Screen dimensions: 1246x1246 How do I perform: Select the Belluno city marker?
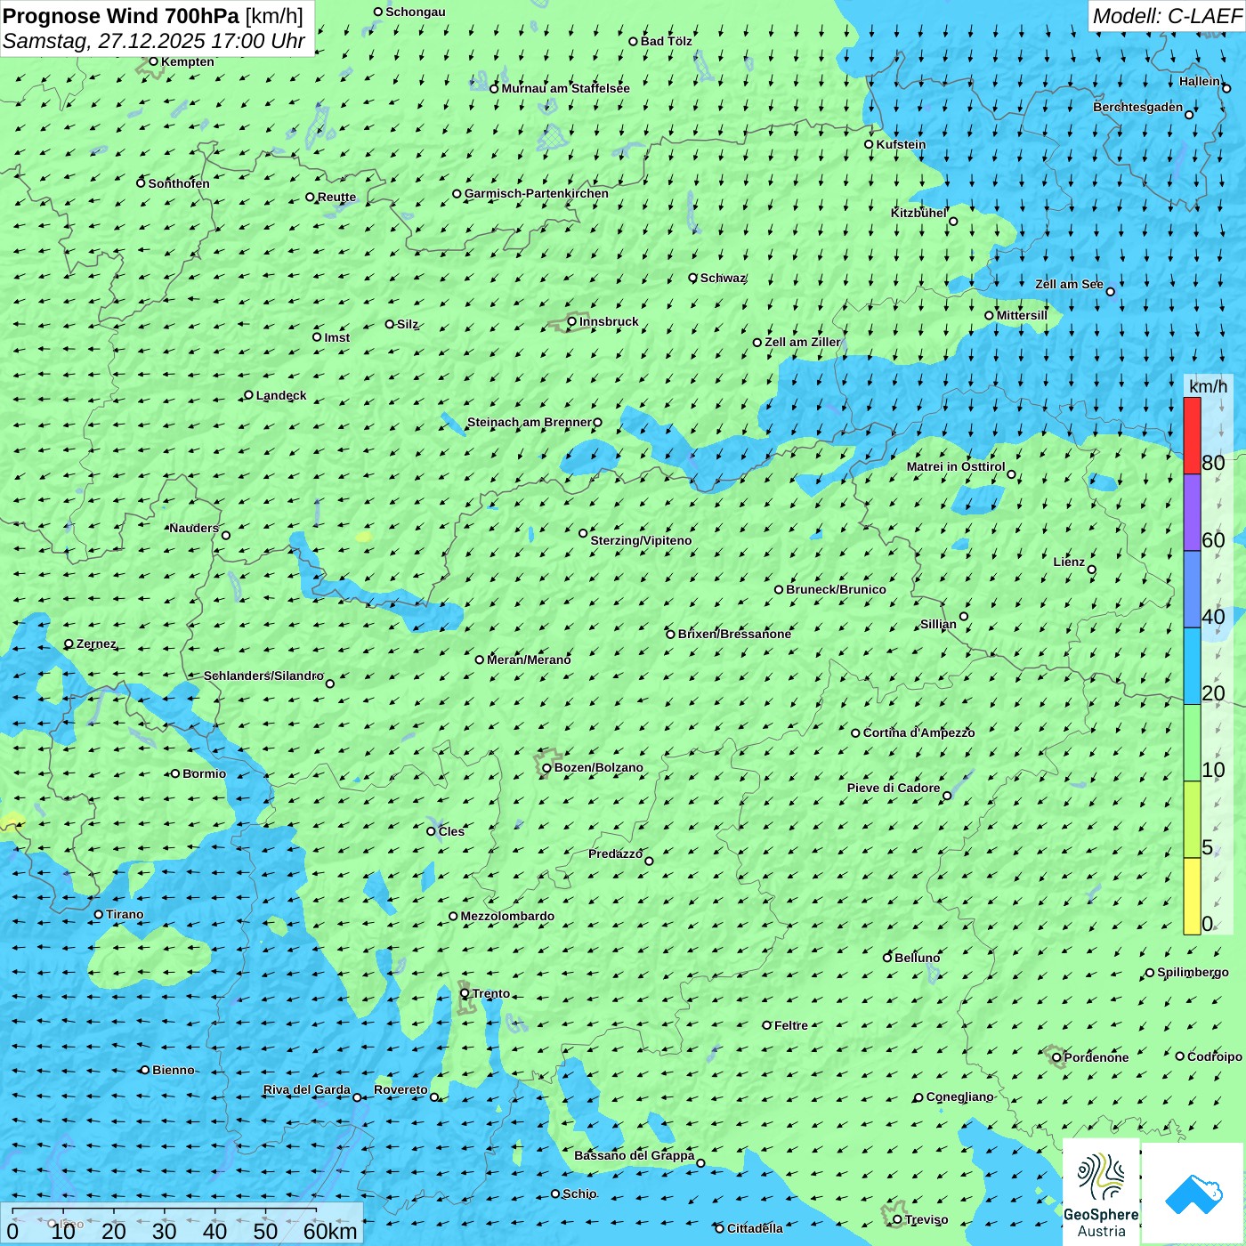click(x=887, y=958)
